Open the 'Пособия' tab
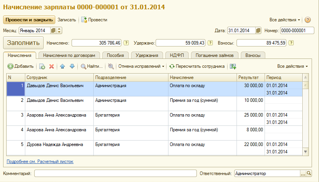The height and width of the screenshot is (182, 319). [x=116, y=55]
